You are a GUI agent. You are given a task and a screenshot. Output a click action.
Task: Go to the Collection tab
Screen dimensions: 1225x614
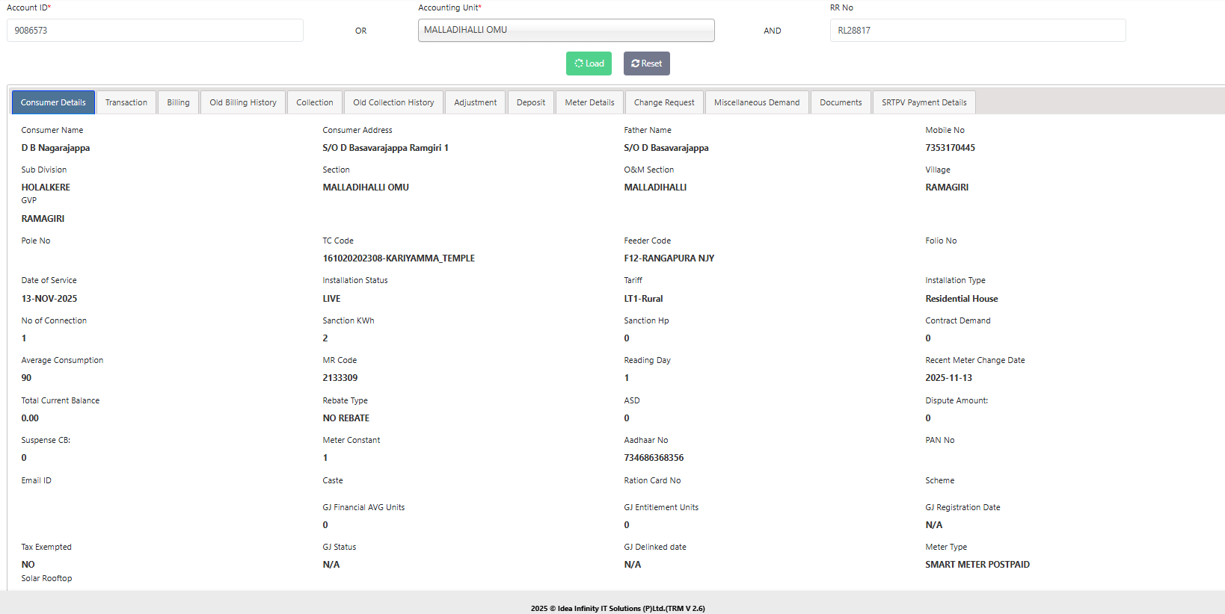click(x=315, y=102)
